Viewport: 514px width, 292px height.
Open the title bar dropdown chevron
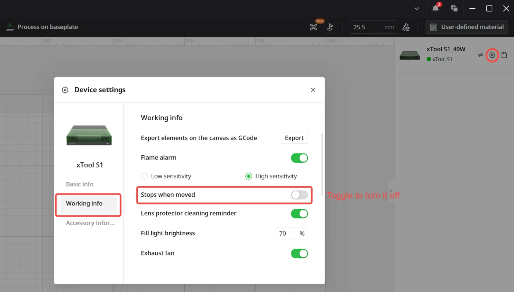pos(416,9)
